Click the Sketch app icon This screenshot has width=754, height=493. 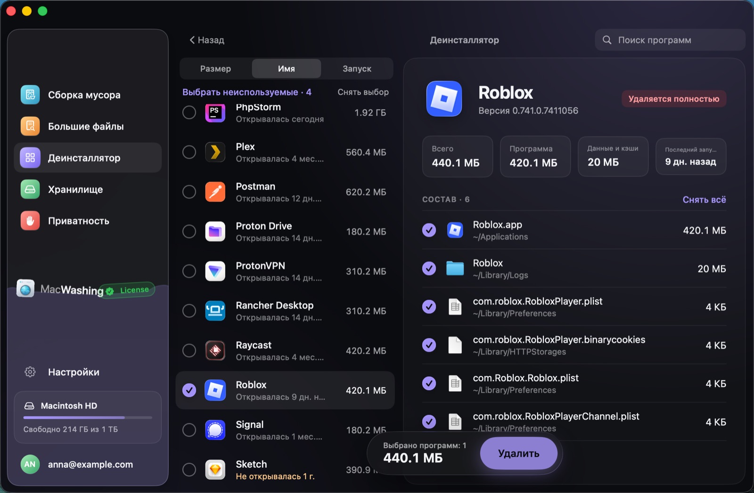[x=215, y=469]
